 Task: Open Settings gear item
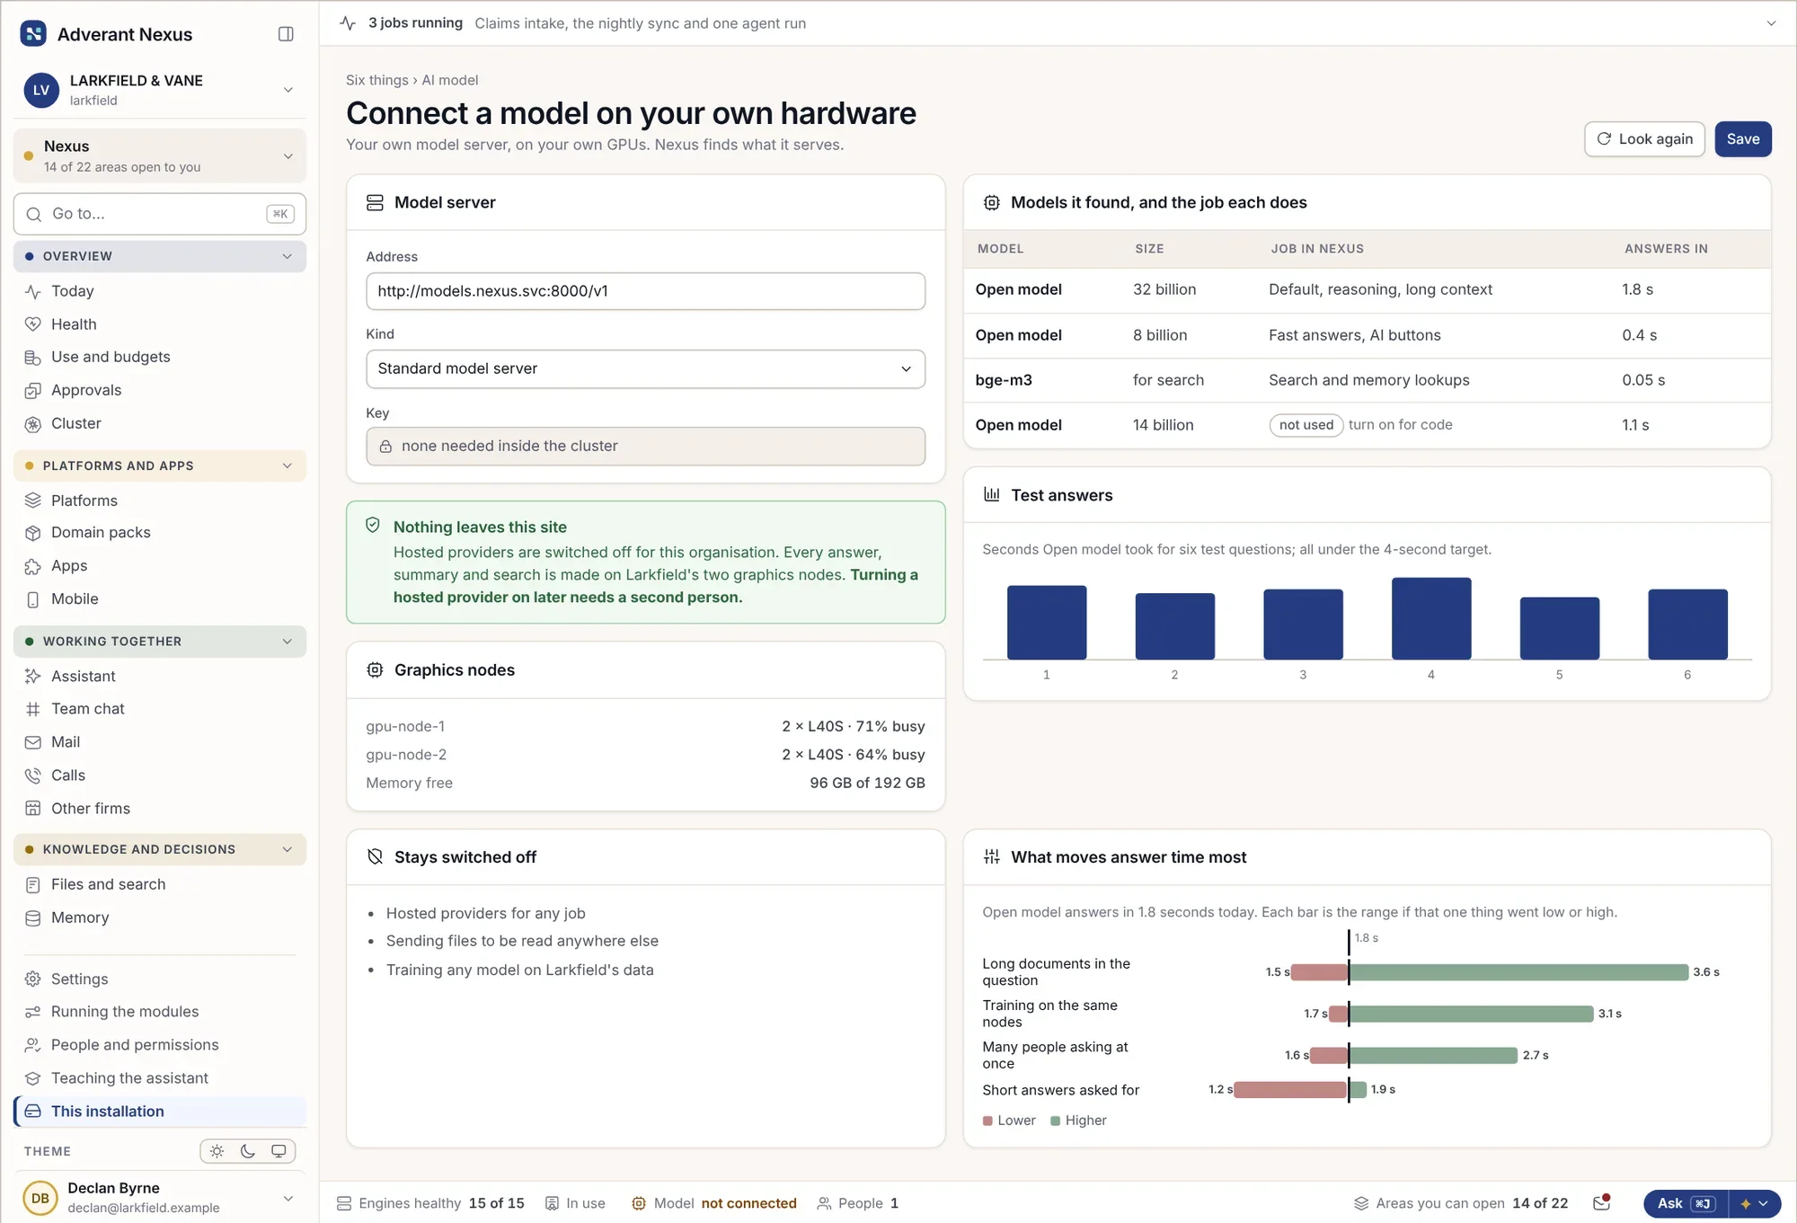point(160,979)
